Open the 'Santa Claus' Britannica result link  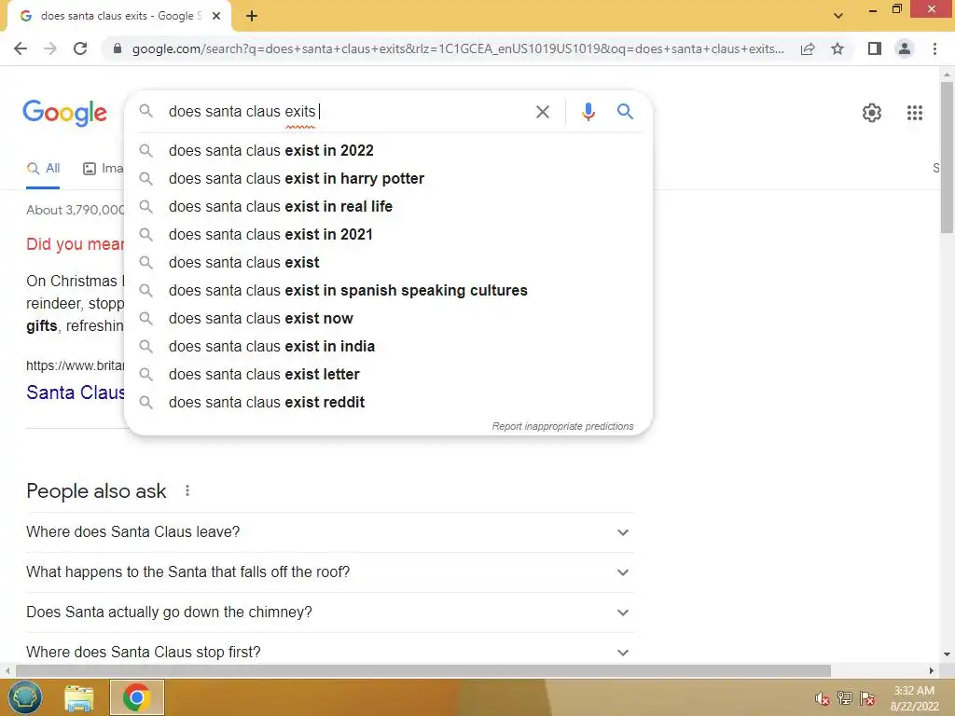click(x=76, y=392)
